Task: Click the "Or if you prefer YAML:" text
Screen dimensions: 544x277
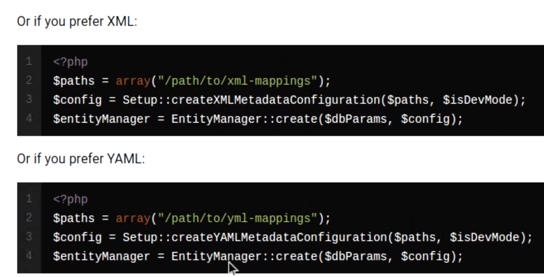Action: (81, 159)
